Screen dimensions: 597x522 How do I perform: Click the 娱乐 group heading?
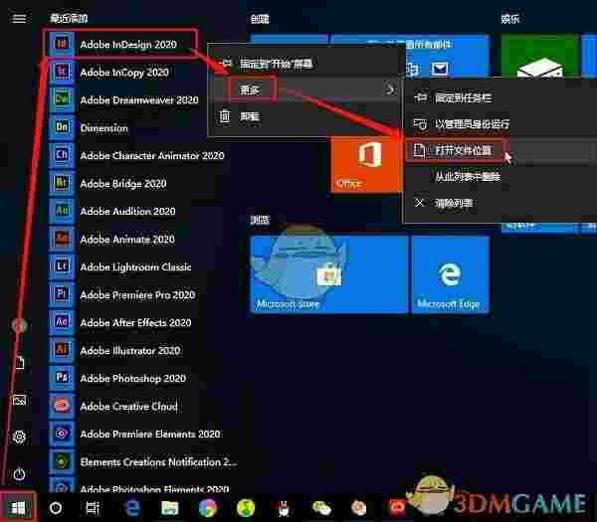click(510, 19)
